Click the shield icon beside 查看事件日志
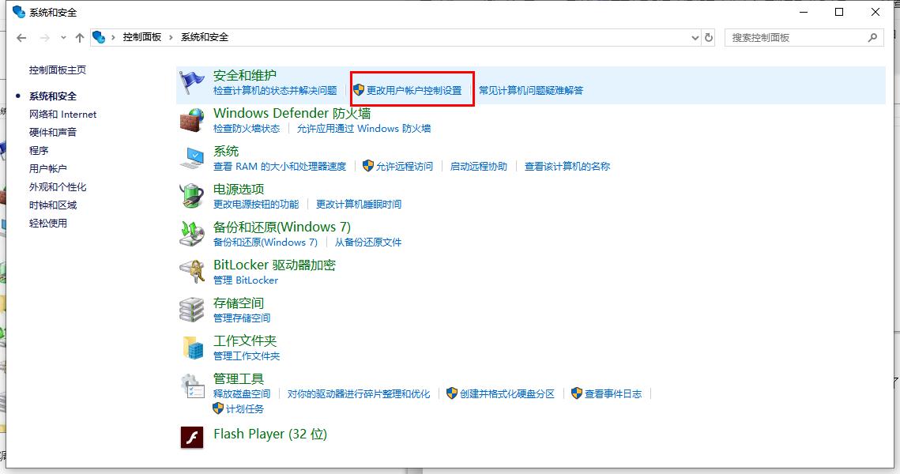900x474 pixels. tap(577, 393)
